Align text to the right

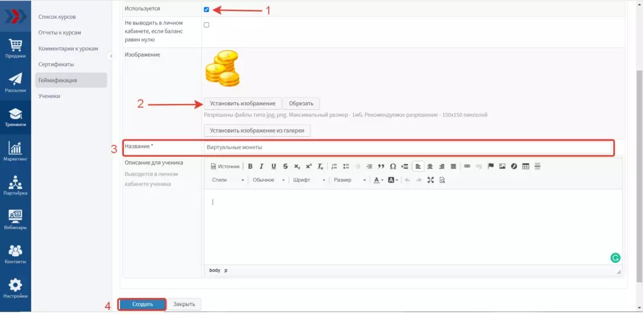[x=442, y=167]
